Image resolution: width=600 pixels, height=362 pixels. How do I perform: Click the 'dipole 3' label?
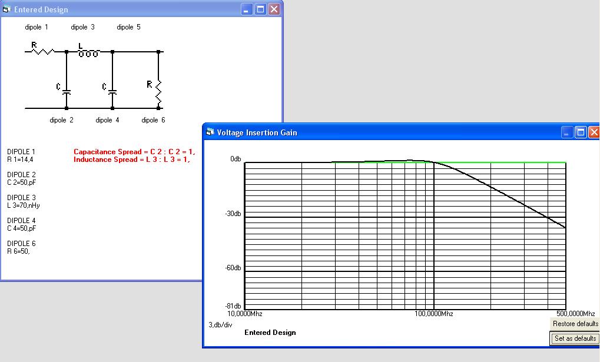82,27
